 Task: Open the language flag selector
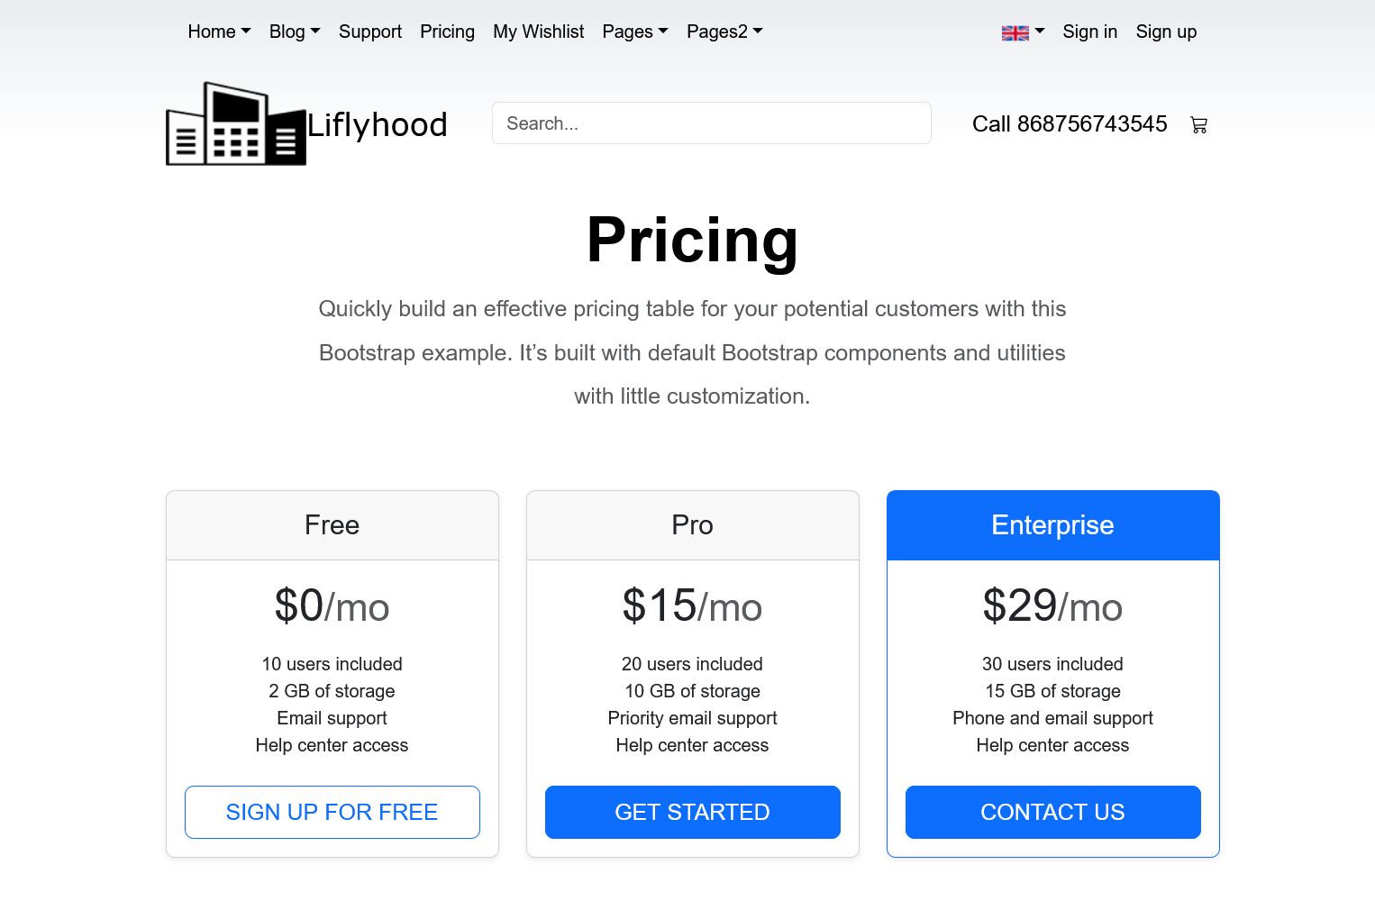(1023, 32)
